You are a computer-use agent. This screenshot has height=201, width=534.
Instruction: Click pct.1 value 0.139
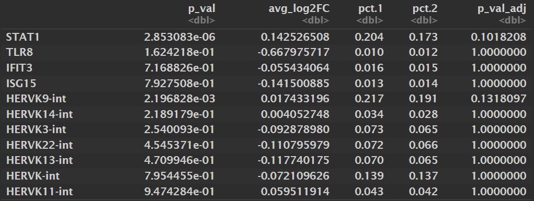pos(369,176)
